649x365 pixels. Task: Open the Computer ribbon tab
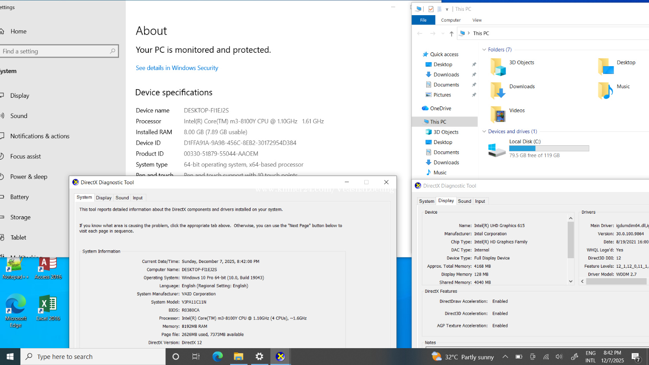(x=450, y=20)
